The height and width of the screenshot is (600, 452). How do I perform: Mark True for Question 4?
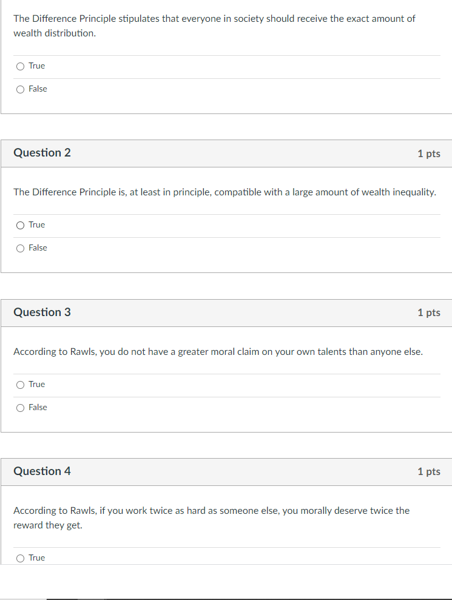click(20, 558)
